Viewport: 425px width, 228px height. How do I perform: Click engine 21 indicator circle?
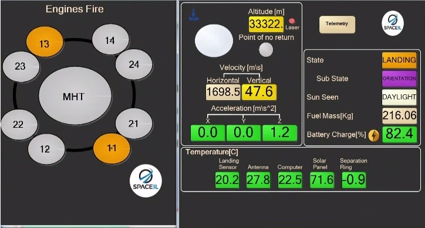pyautogui.click(x=134, y=123)
